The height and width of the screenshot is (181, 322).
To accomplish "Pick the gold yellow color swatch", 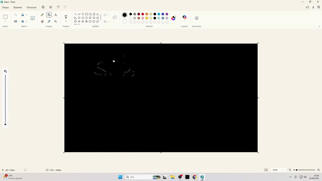I will click(147, 18).
